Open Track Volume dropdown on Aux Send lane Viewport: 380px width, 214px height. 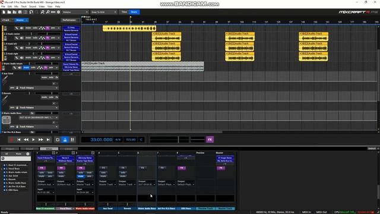pos(39,88)
